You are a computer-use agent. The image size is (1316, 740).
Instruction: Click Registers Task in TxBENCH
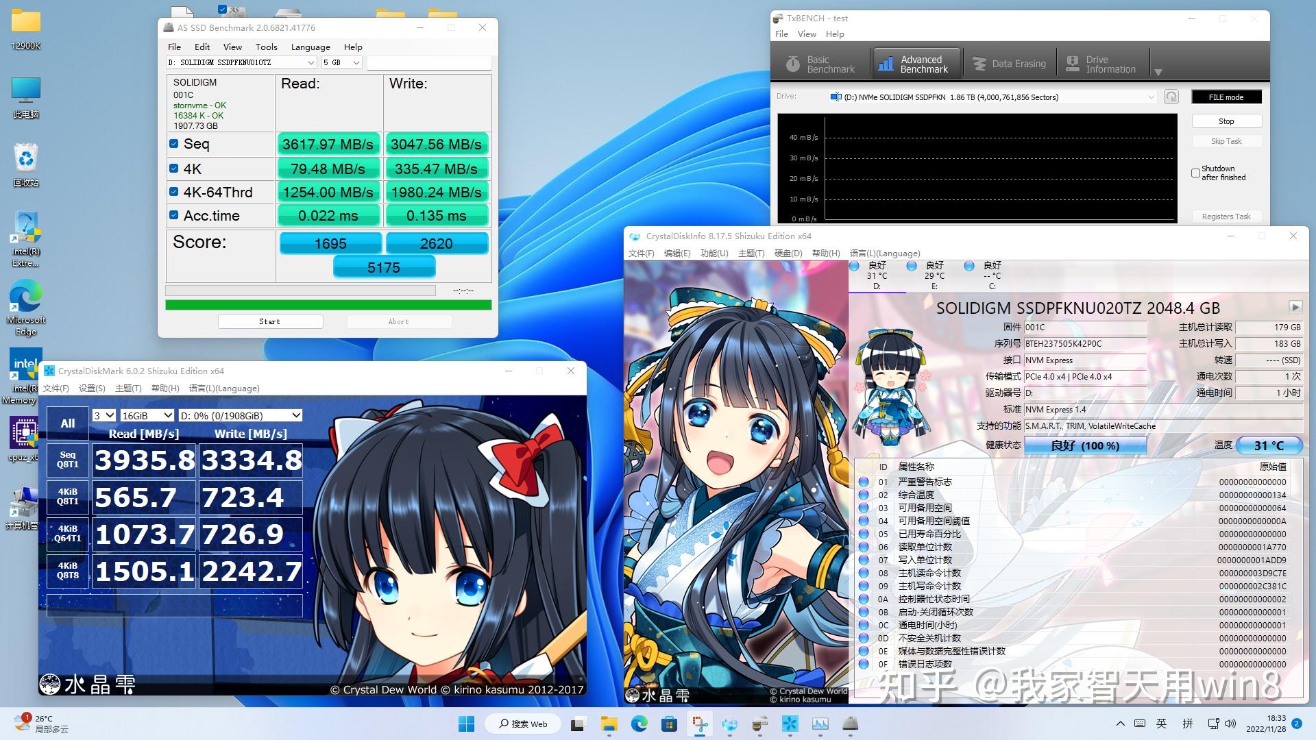(x=1226, y=216)
